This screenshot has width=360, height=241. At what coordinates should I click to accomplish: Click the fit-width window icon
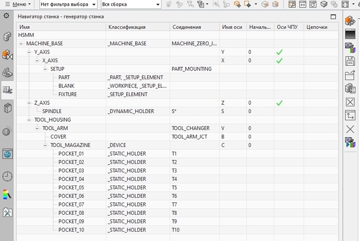coord(302,4)
